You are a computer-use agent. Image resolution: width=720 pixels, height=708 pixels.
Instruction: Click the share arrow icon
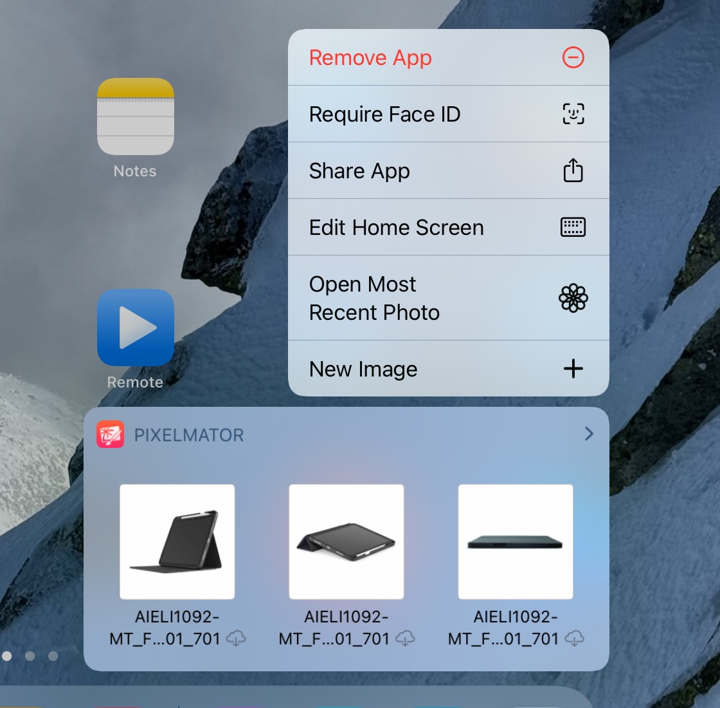pyautogui.click(x=573, y=170)
